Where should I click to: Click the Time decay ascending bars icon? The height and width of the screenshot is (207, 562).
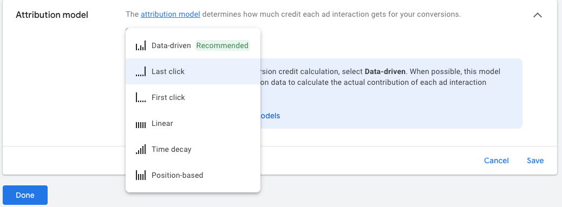click(x=141, y=149)
